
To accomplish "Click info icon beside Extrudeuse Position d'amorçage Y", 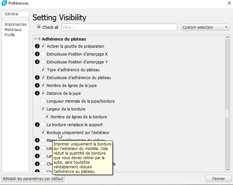I will 37,62.
